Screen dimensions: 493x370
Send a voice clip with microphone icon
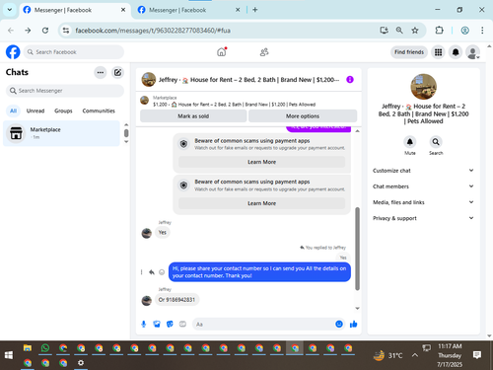coord(144,325)
